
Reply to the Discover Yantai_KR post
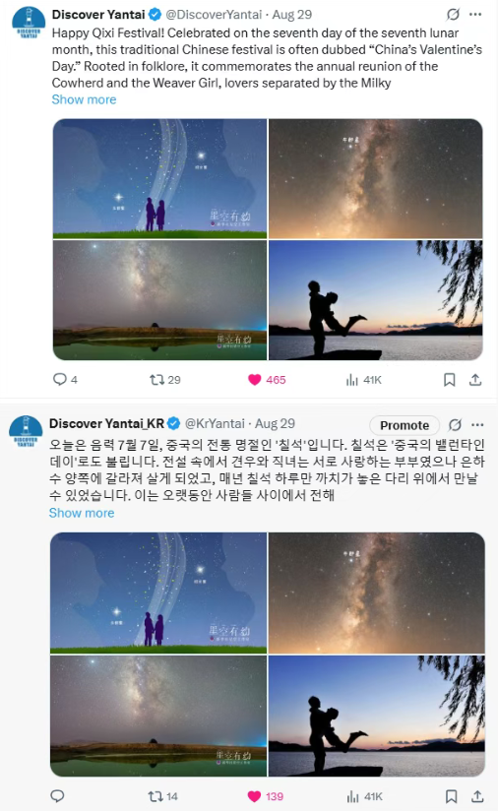[57, 796]
